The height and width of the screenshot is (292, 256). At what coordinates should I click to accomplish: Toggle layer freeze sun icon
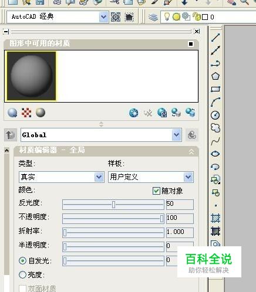click(176, 17)
